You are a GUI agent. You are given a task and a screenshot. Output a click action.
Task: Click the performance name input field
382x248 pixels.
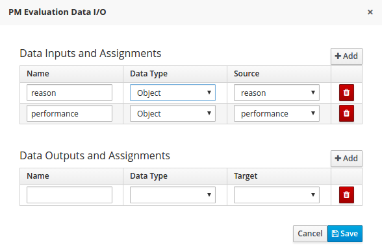[x=70, y=113]
